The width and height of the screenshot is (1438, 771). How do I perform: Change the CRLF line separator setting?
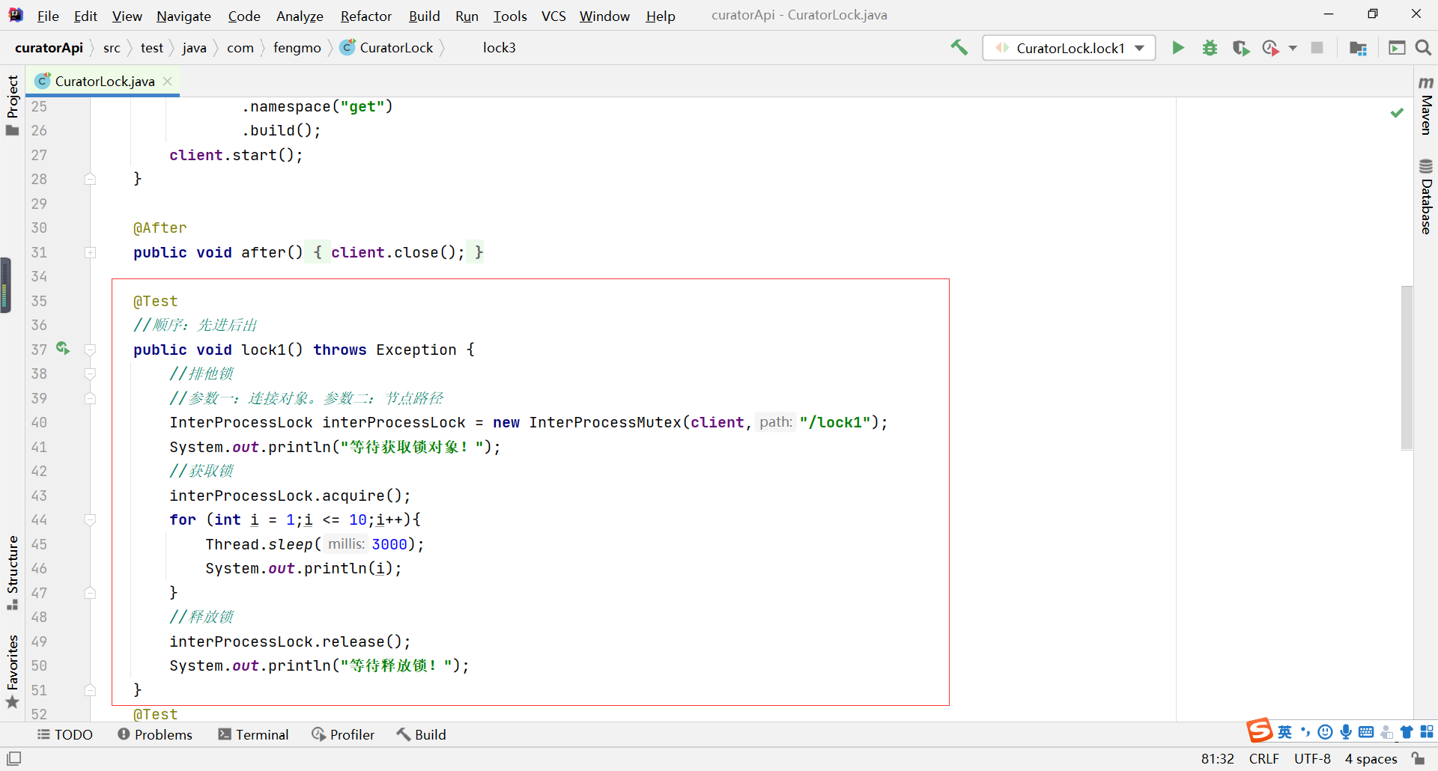pos(1264,758)
